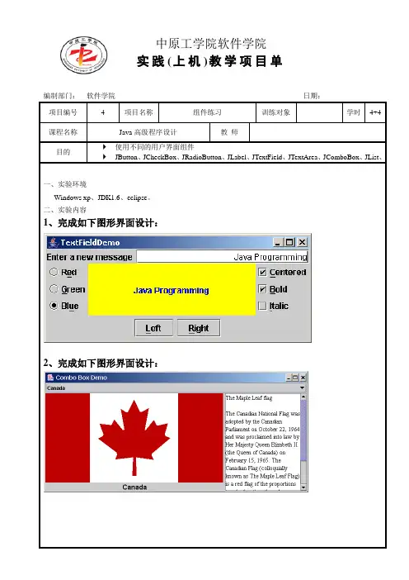Click the '中原工学院软件学院' heading
This screenshot has width=409, height=580.
[x=211, y=44]
